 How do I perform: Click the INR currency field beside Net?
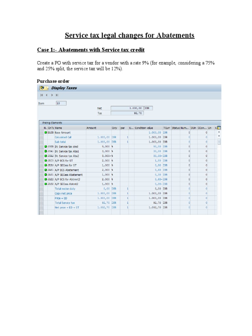[x=148, y=108]
